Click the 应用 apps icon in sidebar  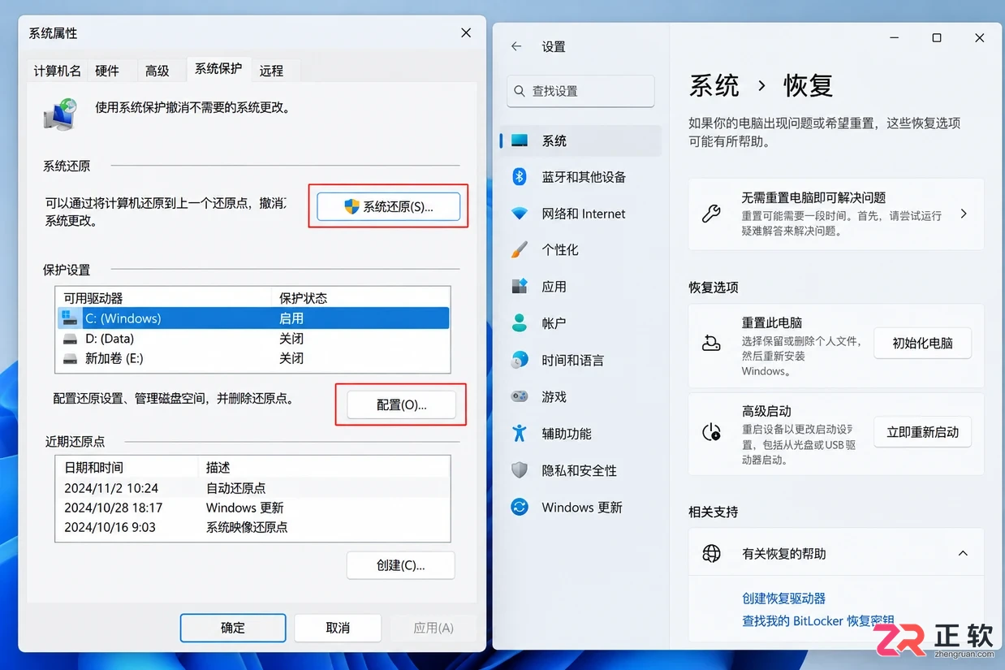coord(520,287)
